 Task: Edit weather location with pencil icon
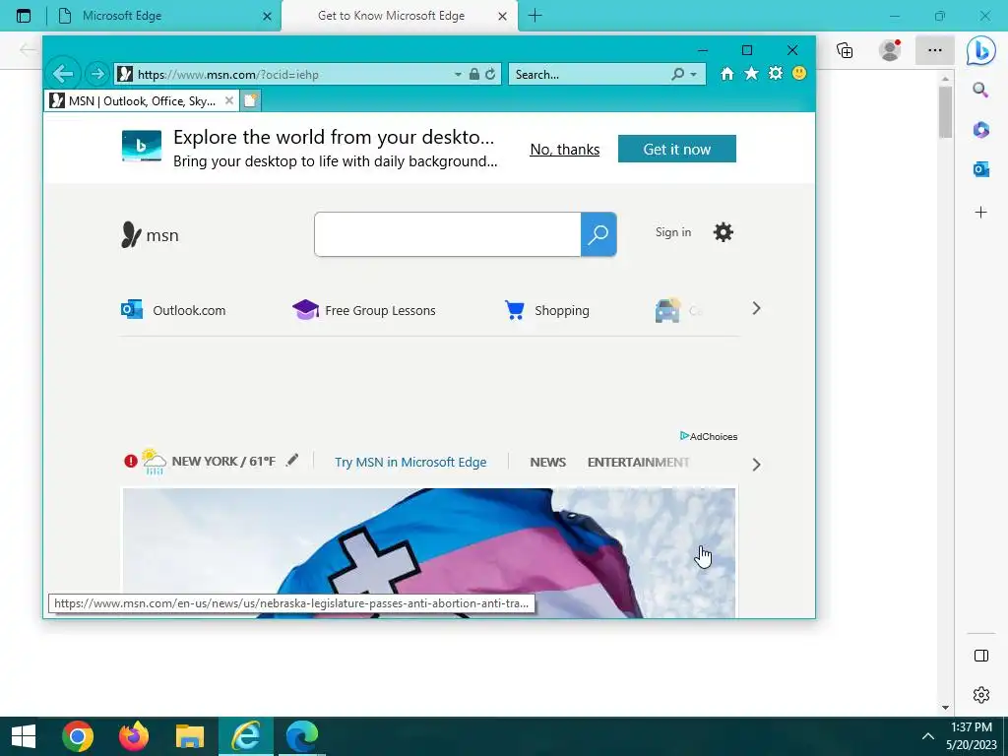pos(291,460)
